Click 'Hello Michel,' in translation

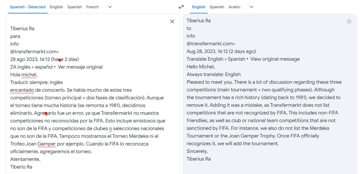[201, 67]
